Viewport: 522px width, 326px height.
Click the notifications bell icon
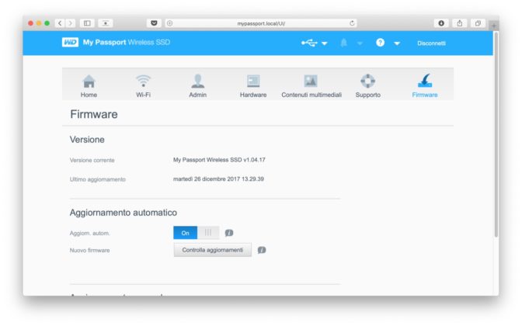(x=344, y=43)
